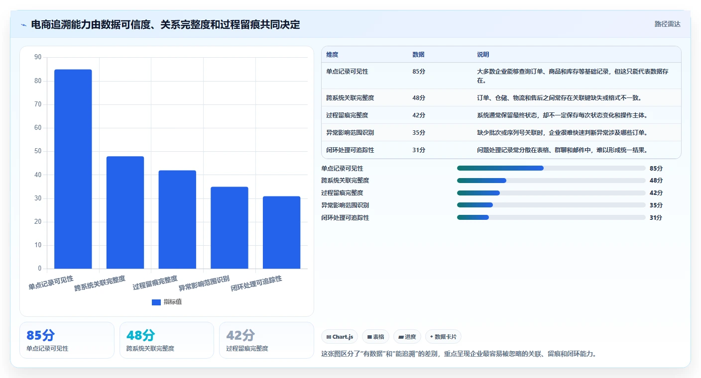
Task: Click the footer note starting 这张图区分了
Action: [x=459, y=354]
